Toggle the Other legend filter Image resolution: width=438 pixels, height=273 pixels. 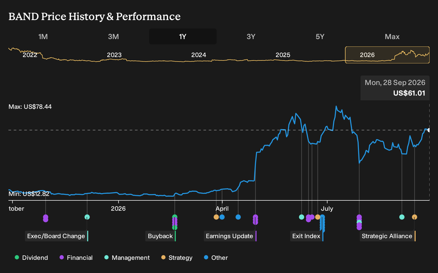click(x=216, y=257)
